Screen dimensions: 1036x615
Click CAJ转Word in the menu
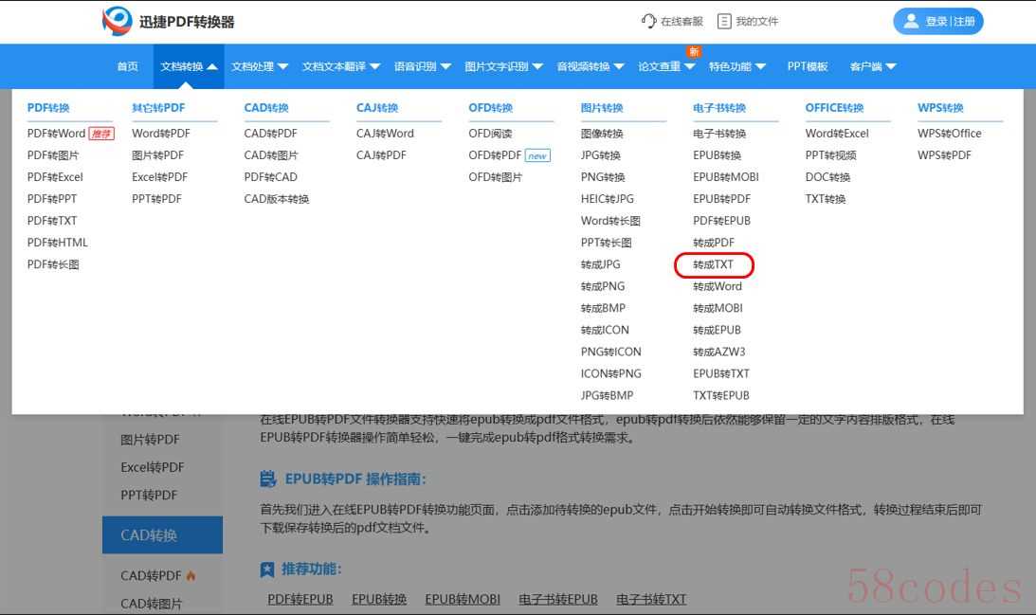pyautogui.click(x=385, y=134)
